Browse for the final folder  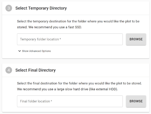click(136, 101)
